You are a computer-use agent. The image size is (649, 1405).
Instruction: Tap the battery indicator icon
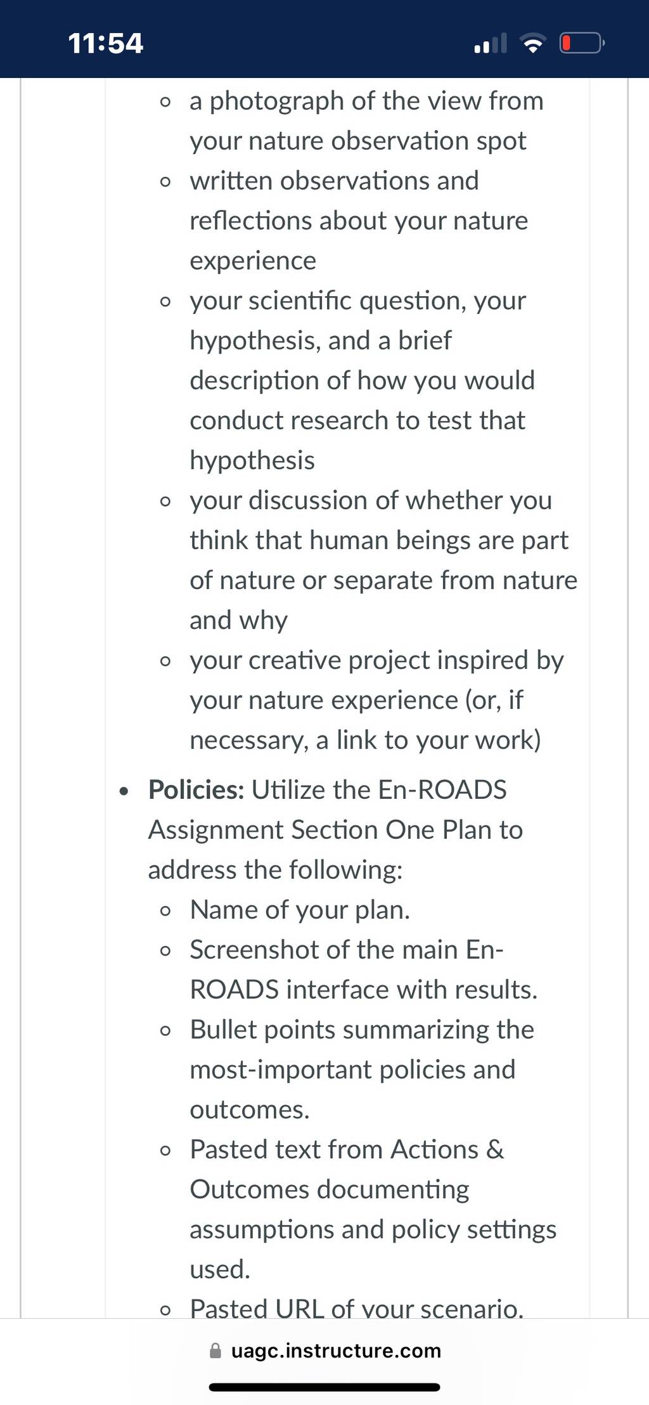tap(582, 43)
